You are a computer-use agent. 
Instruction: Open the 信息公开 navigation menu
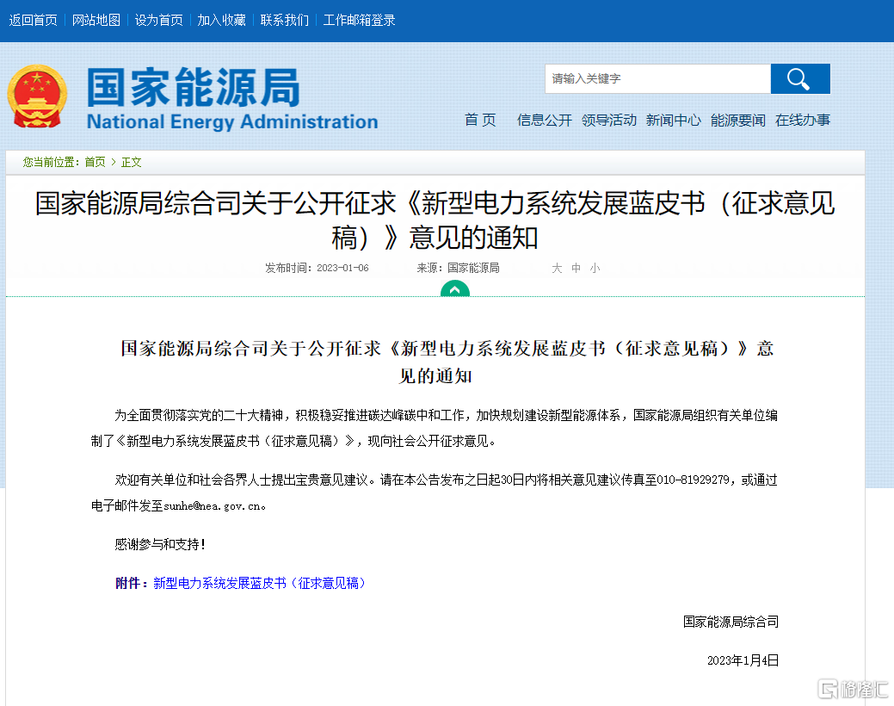tap(545, 120)
